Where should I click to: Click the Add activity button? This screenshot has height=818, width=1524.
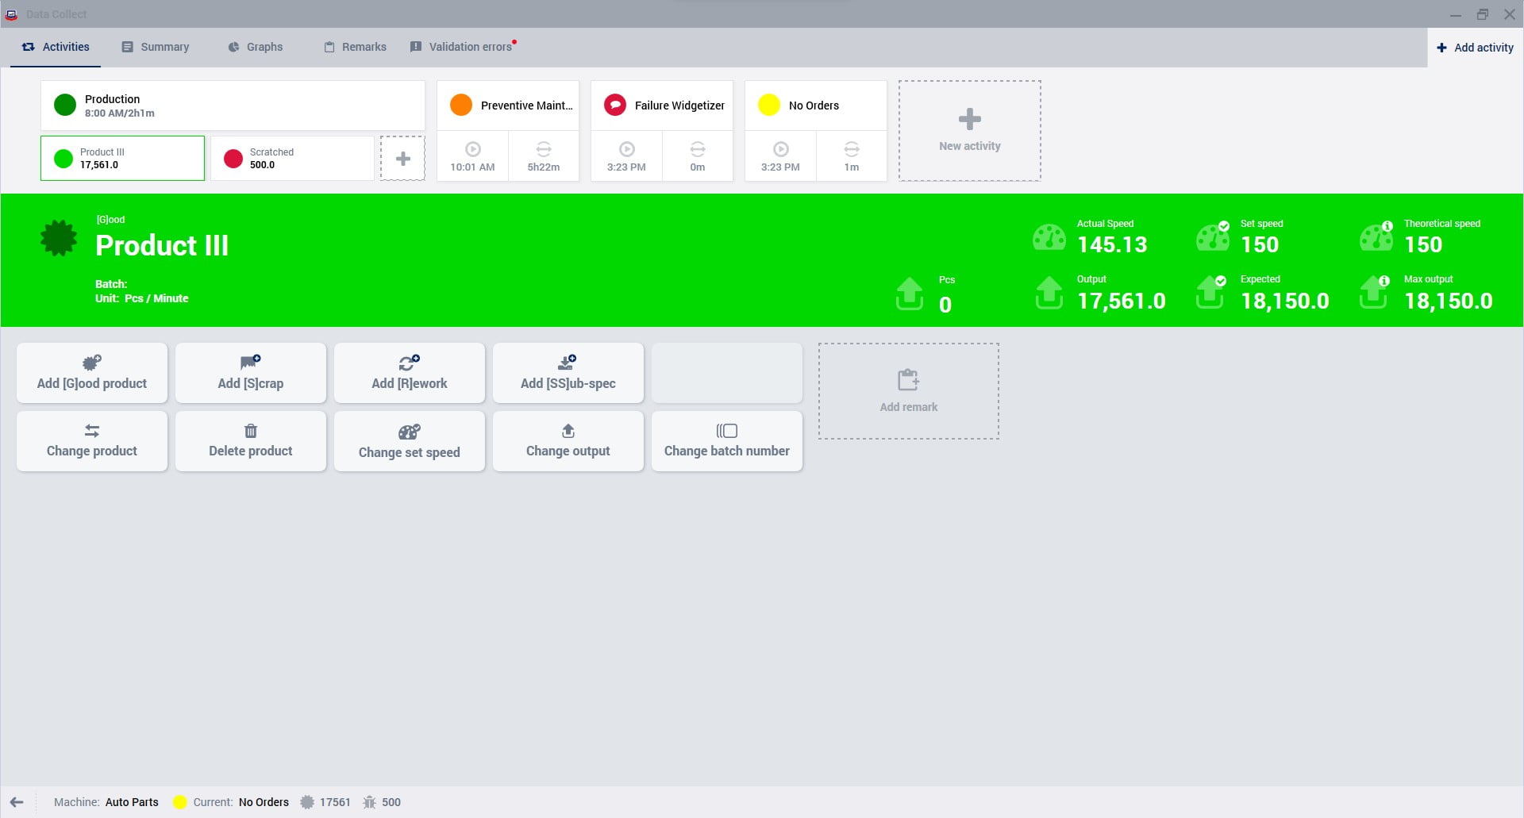pyautogui.click(x=1475, y=48)
